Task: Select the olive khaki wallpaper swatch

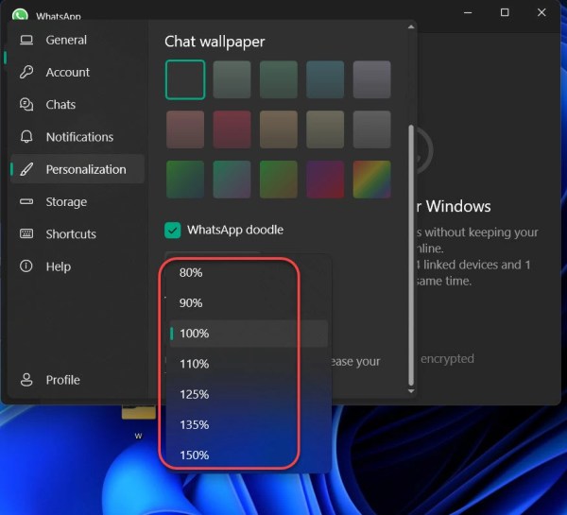Action: point(325,129)
